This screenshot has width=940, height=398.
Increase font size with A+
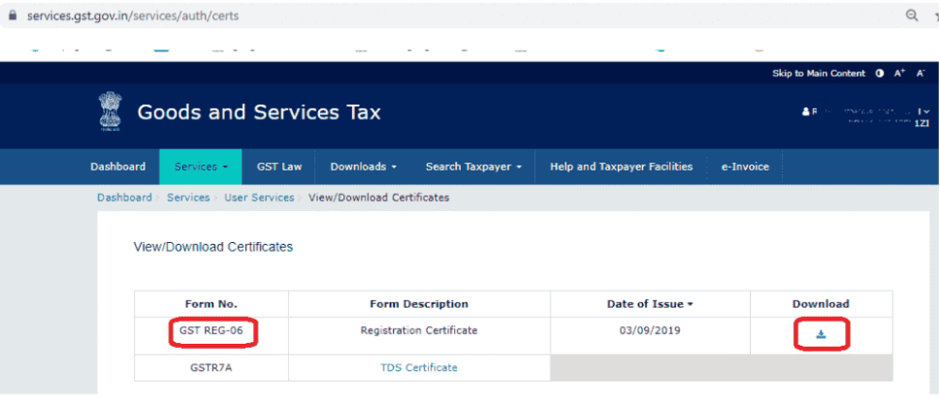(899, 74)
